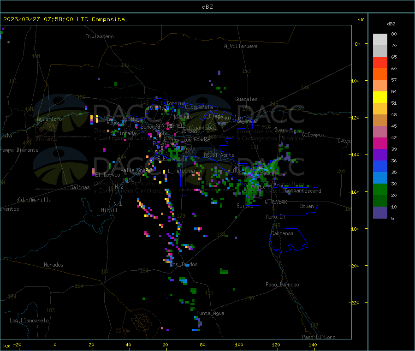Click the red 60 dBZ legend swatch
415x351 pixels.
click(x=380, y=62)
